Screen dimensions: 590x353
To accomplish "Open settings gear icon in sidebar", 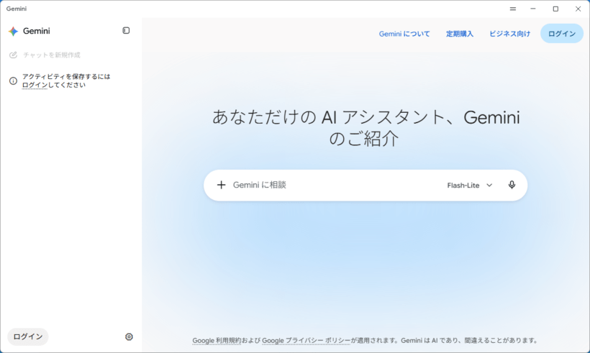I will (x=129, y=337).
